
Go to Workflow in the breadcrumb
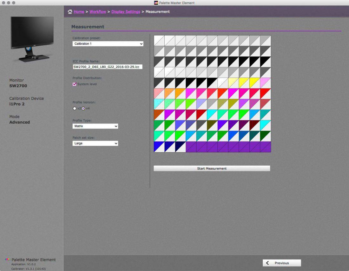pos(98,12)
